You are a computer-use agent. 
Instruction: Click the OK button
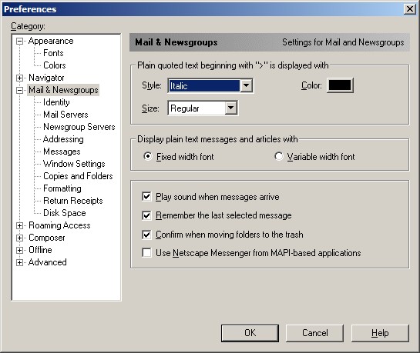click(250, 333)
